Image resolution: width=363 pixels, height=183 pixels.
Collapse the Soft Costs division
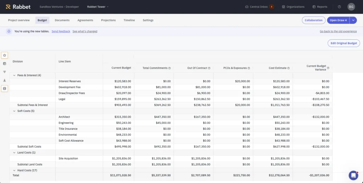(14, 111)
